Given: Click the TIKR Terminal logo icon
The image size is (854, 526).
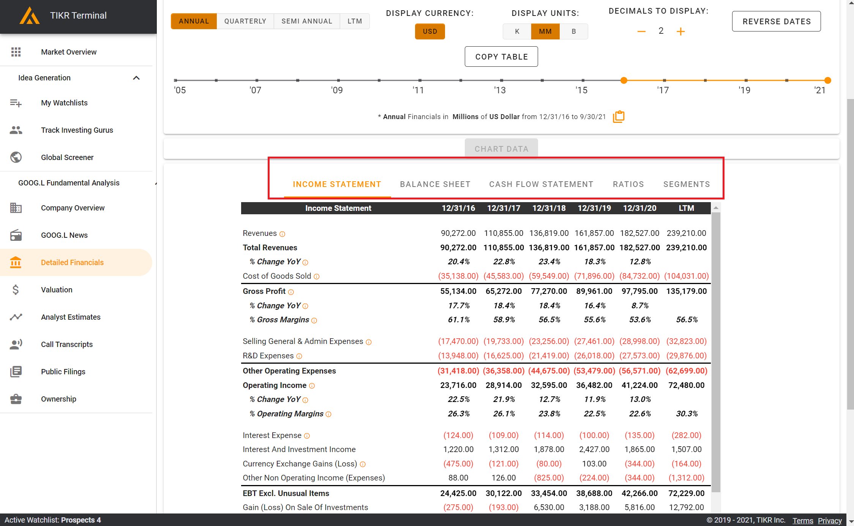Looking at the screenshot, I should tap(30, 16).
